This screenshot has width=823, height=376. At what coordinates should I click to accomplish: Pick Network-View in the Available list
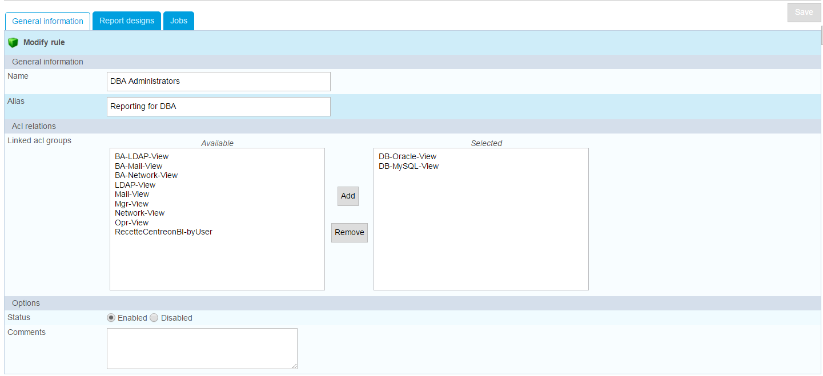139,213
